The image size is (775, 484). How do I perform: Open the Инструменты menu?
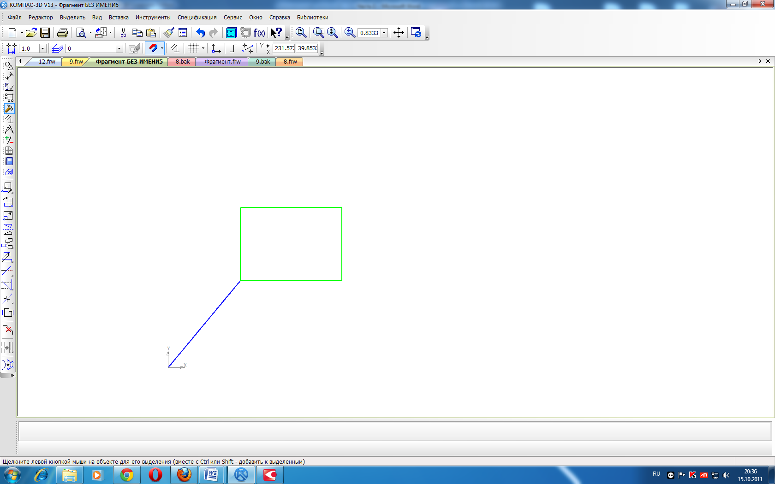pos(153,18)
